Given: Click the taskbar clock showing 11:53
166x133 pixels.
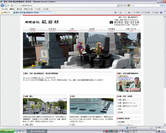Looking at the screenshot, I should click(162, 131).
